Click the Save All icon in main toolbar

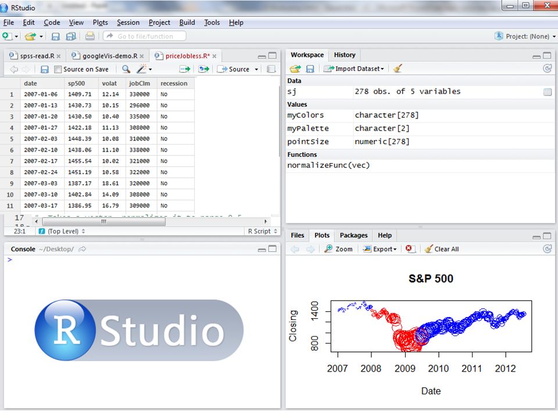(71, 36)
